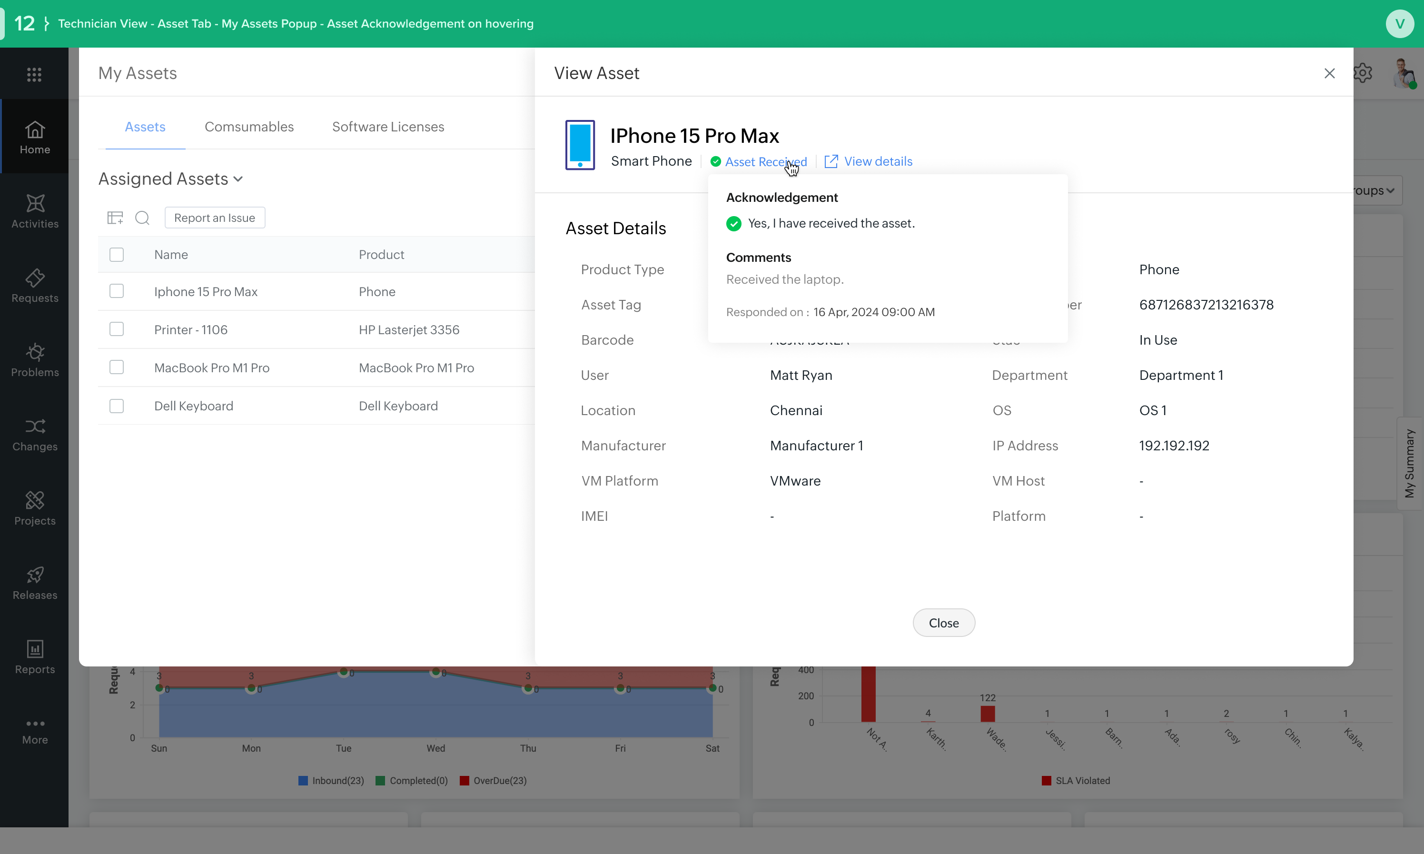Open the Projects module
The image size is (1424, 854).
click(35, 509)
